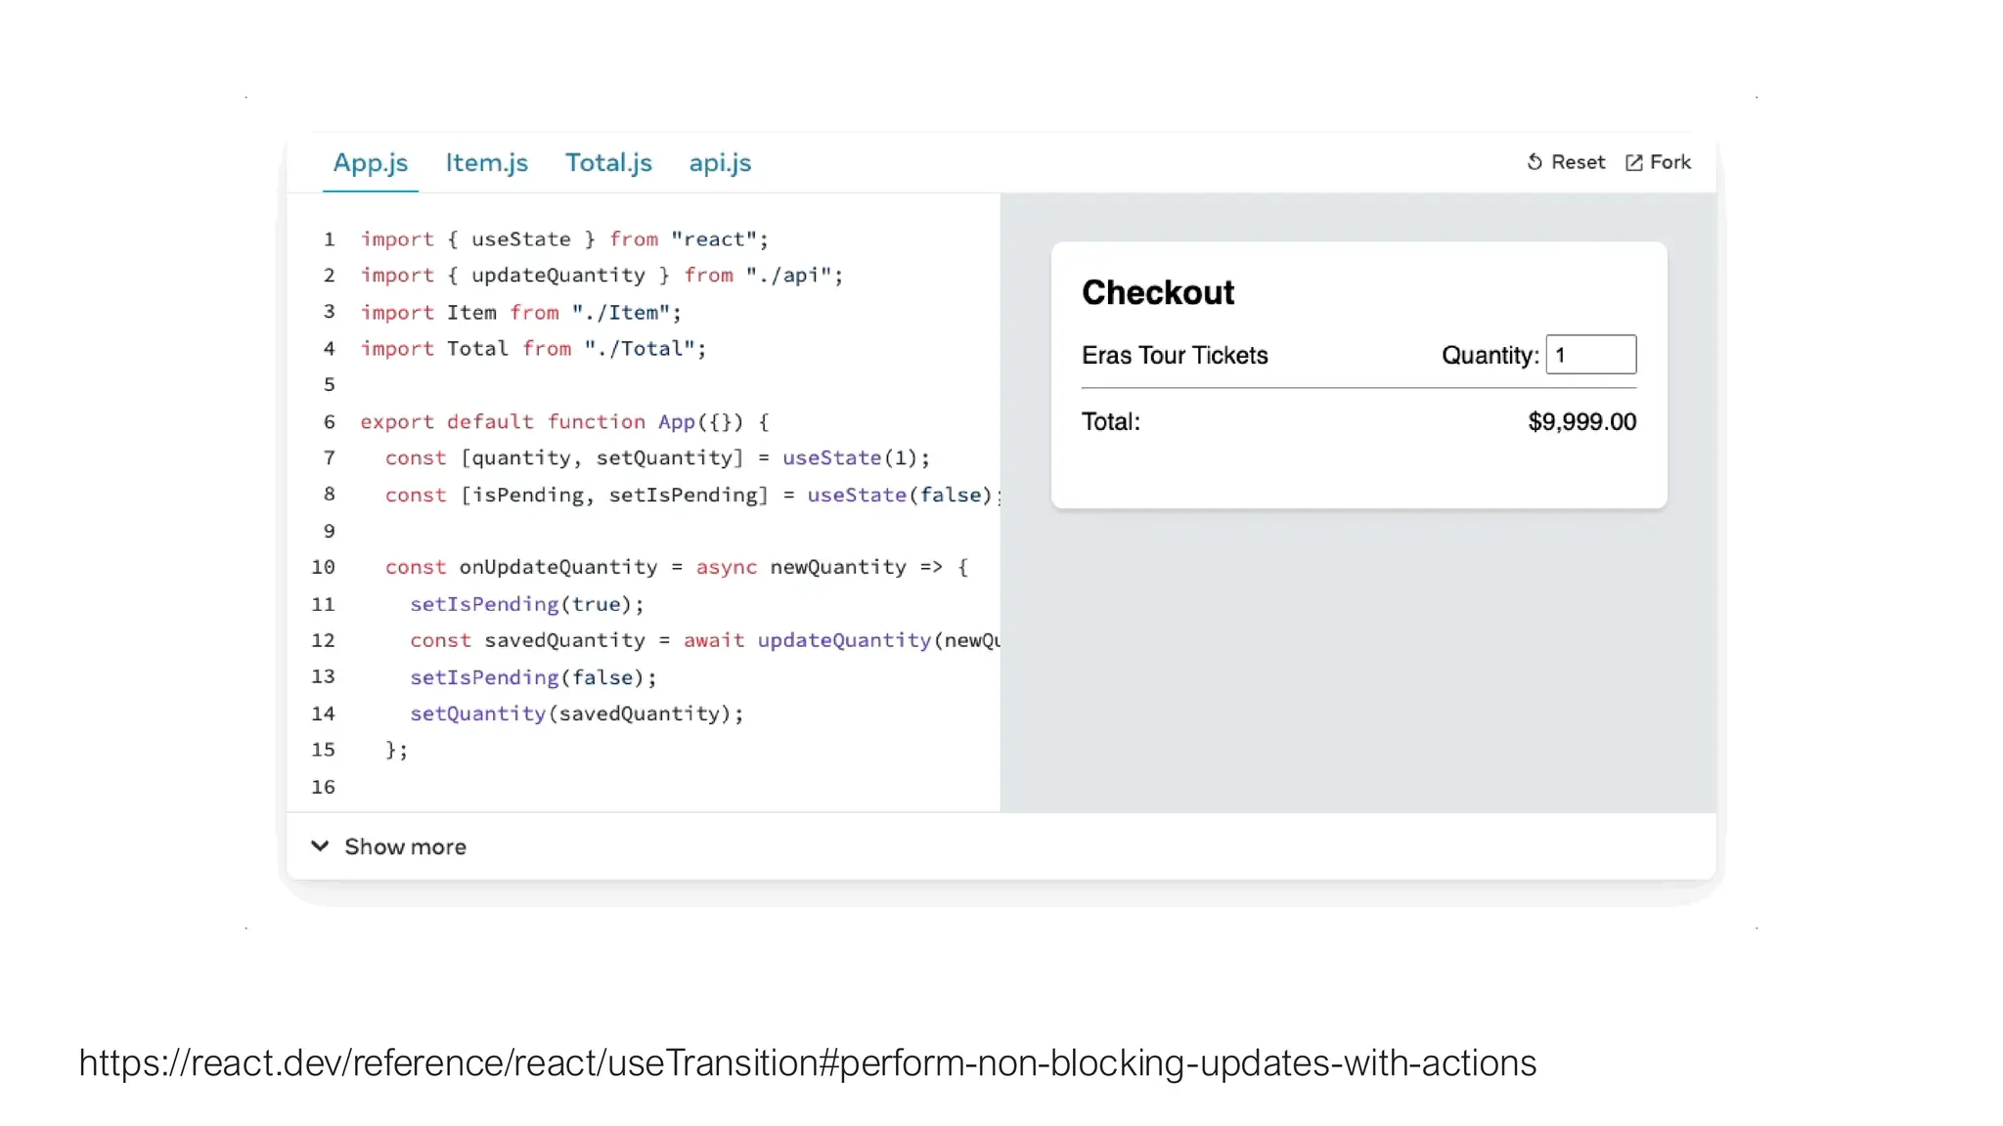2003x1126 pixels.
Task: Place cursor on code line 1 import useState
Action: [564, 239]
